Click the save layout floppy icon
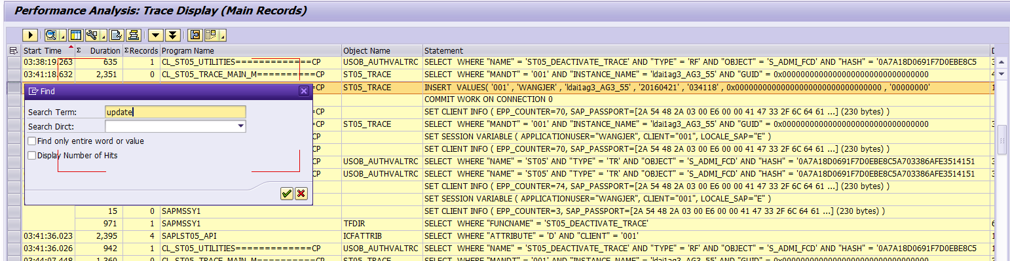The height and width of the screenshot is (261, 1010). tap(195, 35)
